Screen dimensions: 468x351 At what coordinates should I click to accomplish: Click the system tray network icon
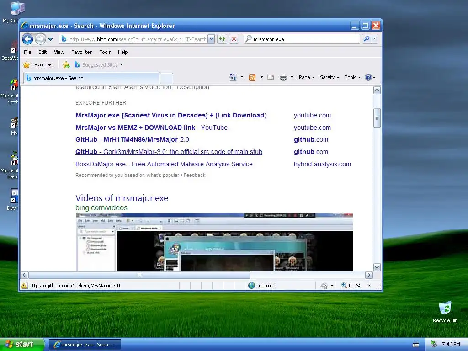pyautogui.click(x=434, y=345)
